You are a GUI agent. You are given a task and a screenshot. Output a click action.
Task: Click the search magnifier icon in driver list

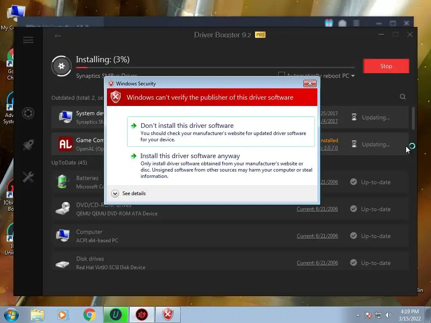[403, 97]
